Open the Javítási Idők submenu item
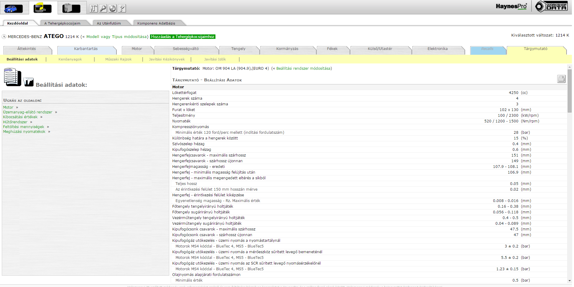This screenshot has width=574, height=287. [x=215, y=59]
